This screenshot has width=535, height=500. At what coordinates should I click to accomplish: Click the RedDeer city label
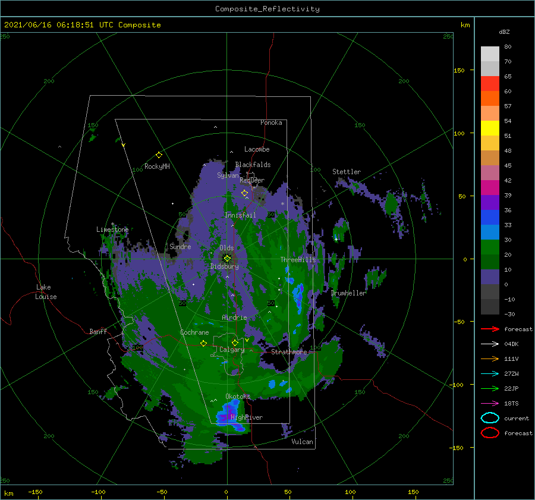tap(252, 180)
